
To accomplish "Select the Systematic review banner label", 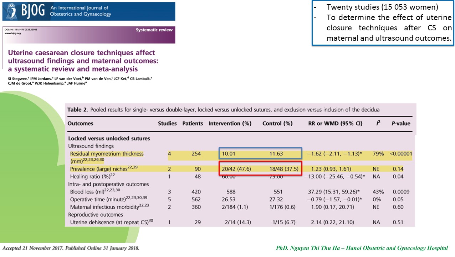I will (x=154, y=30).
